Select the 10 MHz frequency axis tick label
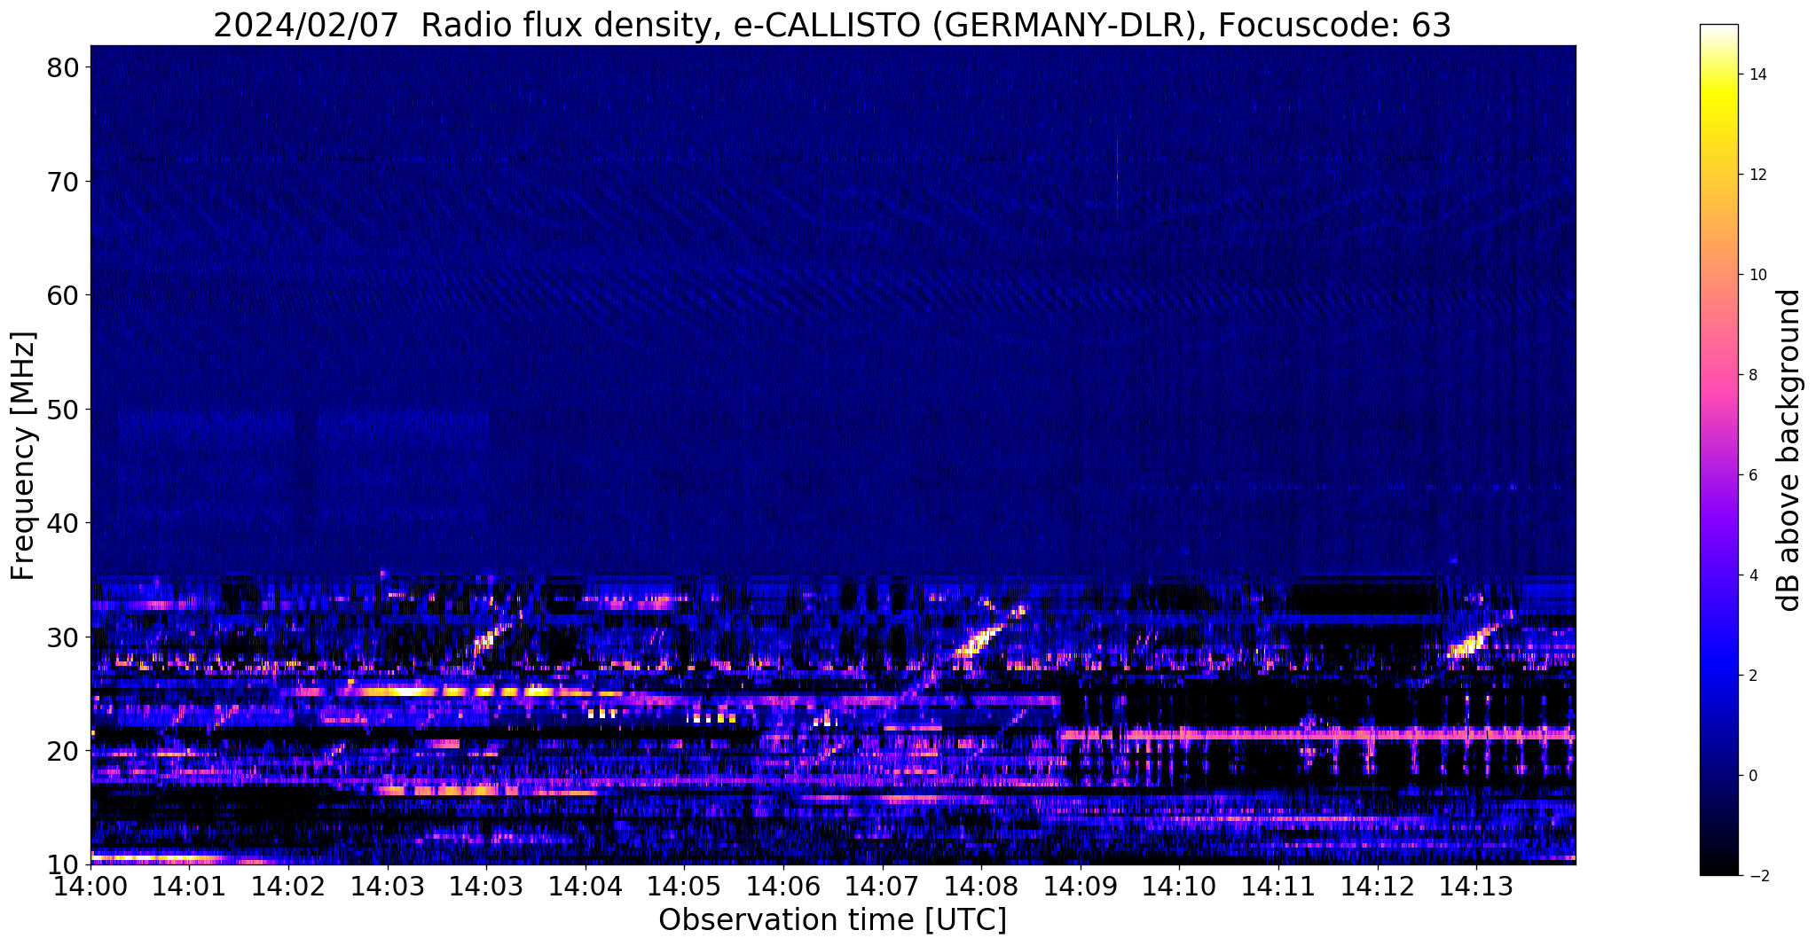The width and height of the screenshot is (1816, 946). coord(62,864)
